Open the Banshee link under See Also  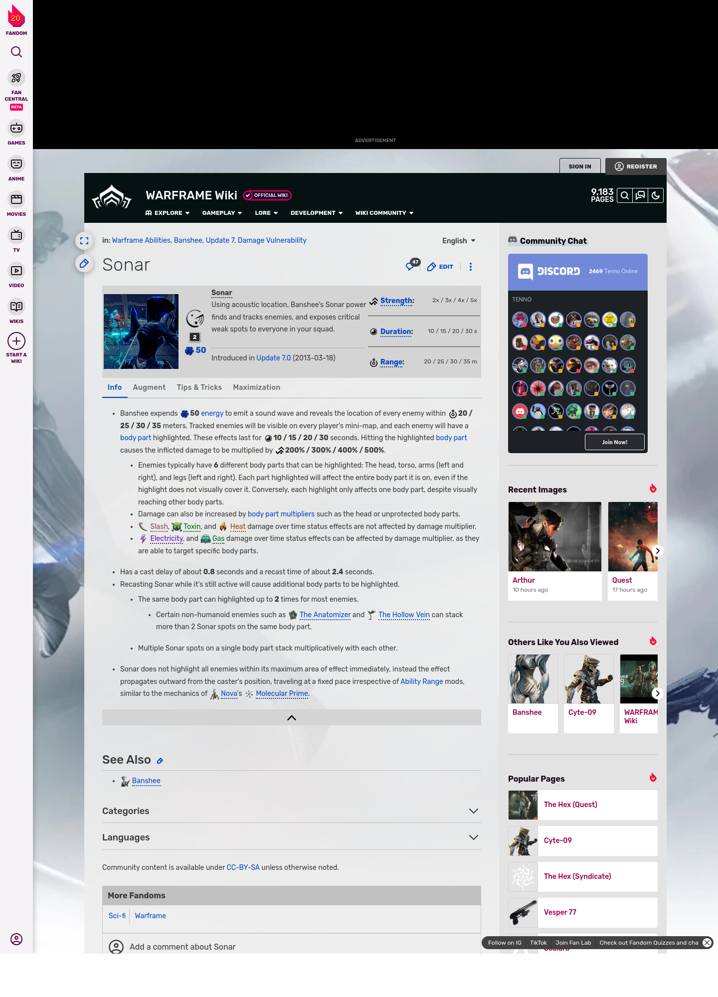pos(146,781)
